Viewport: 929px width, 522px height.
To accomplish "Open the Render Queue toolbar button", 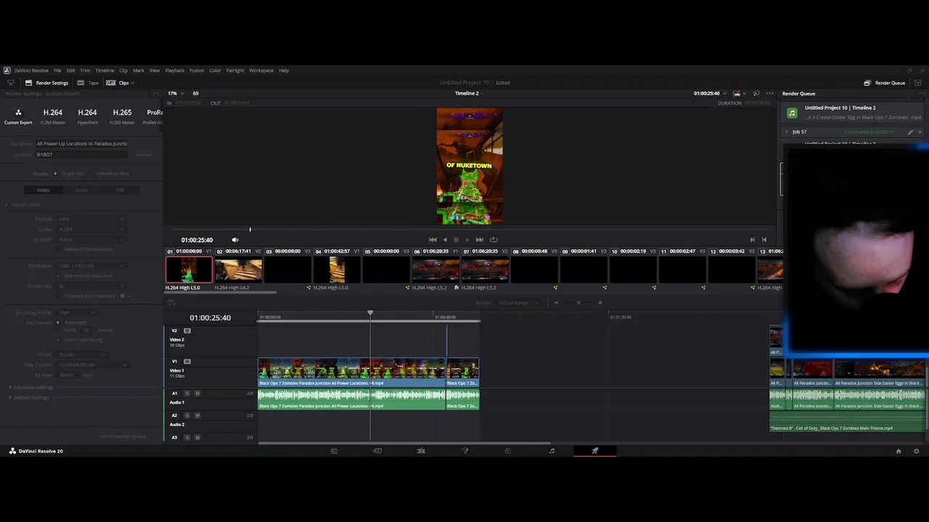I will pos(885,83).
